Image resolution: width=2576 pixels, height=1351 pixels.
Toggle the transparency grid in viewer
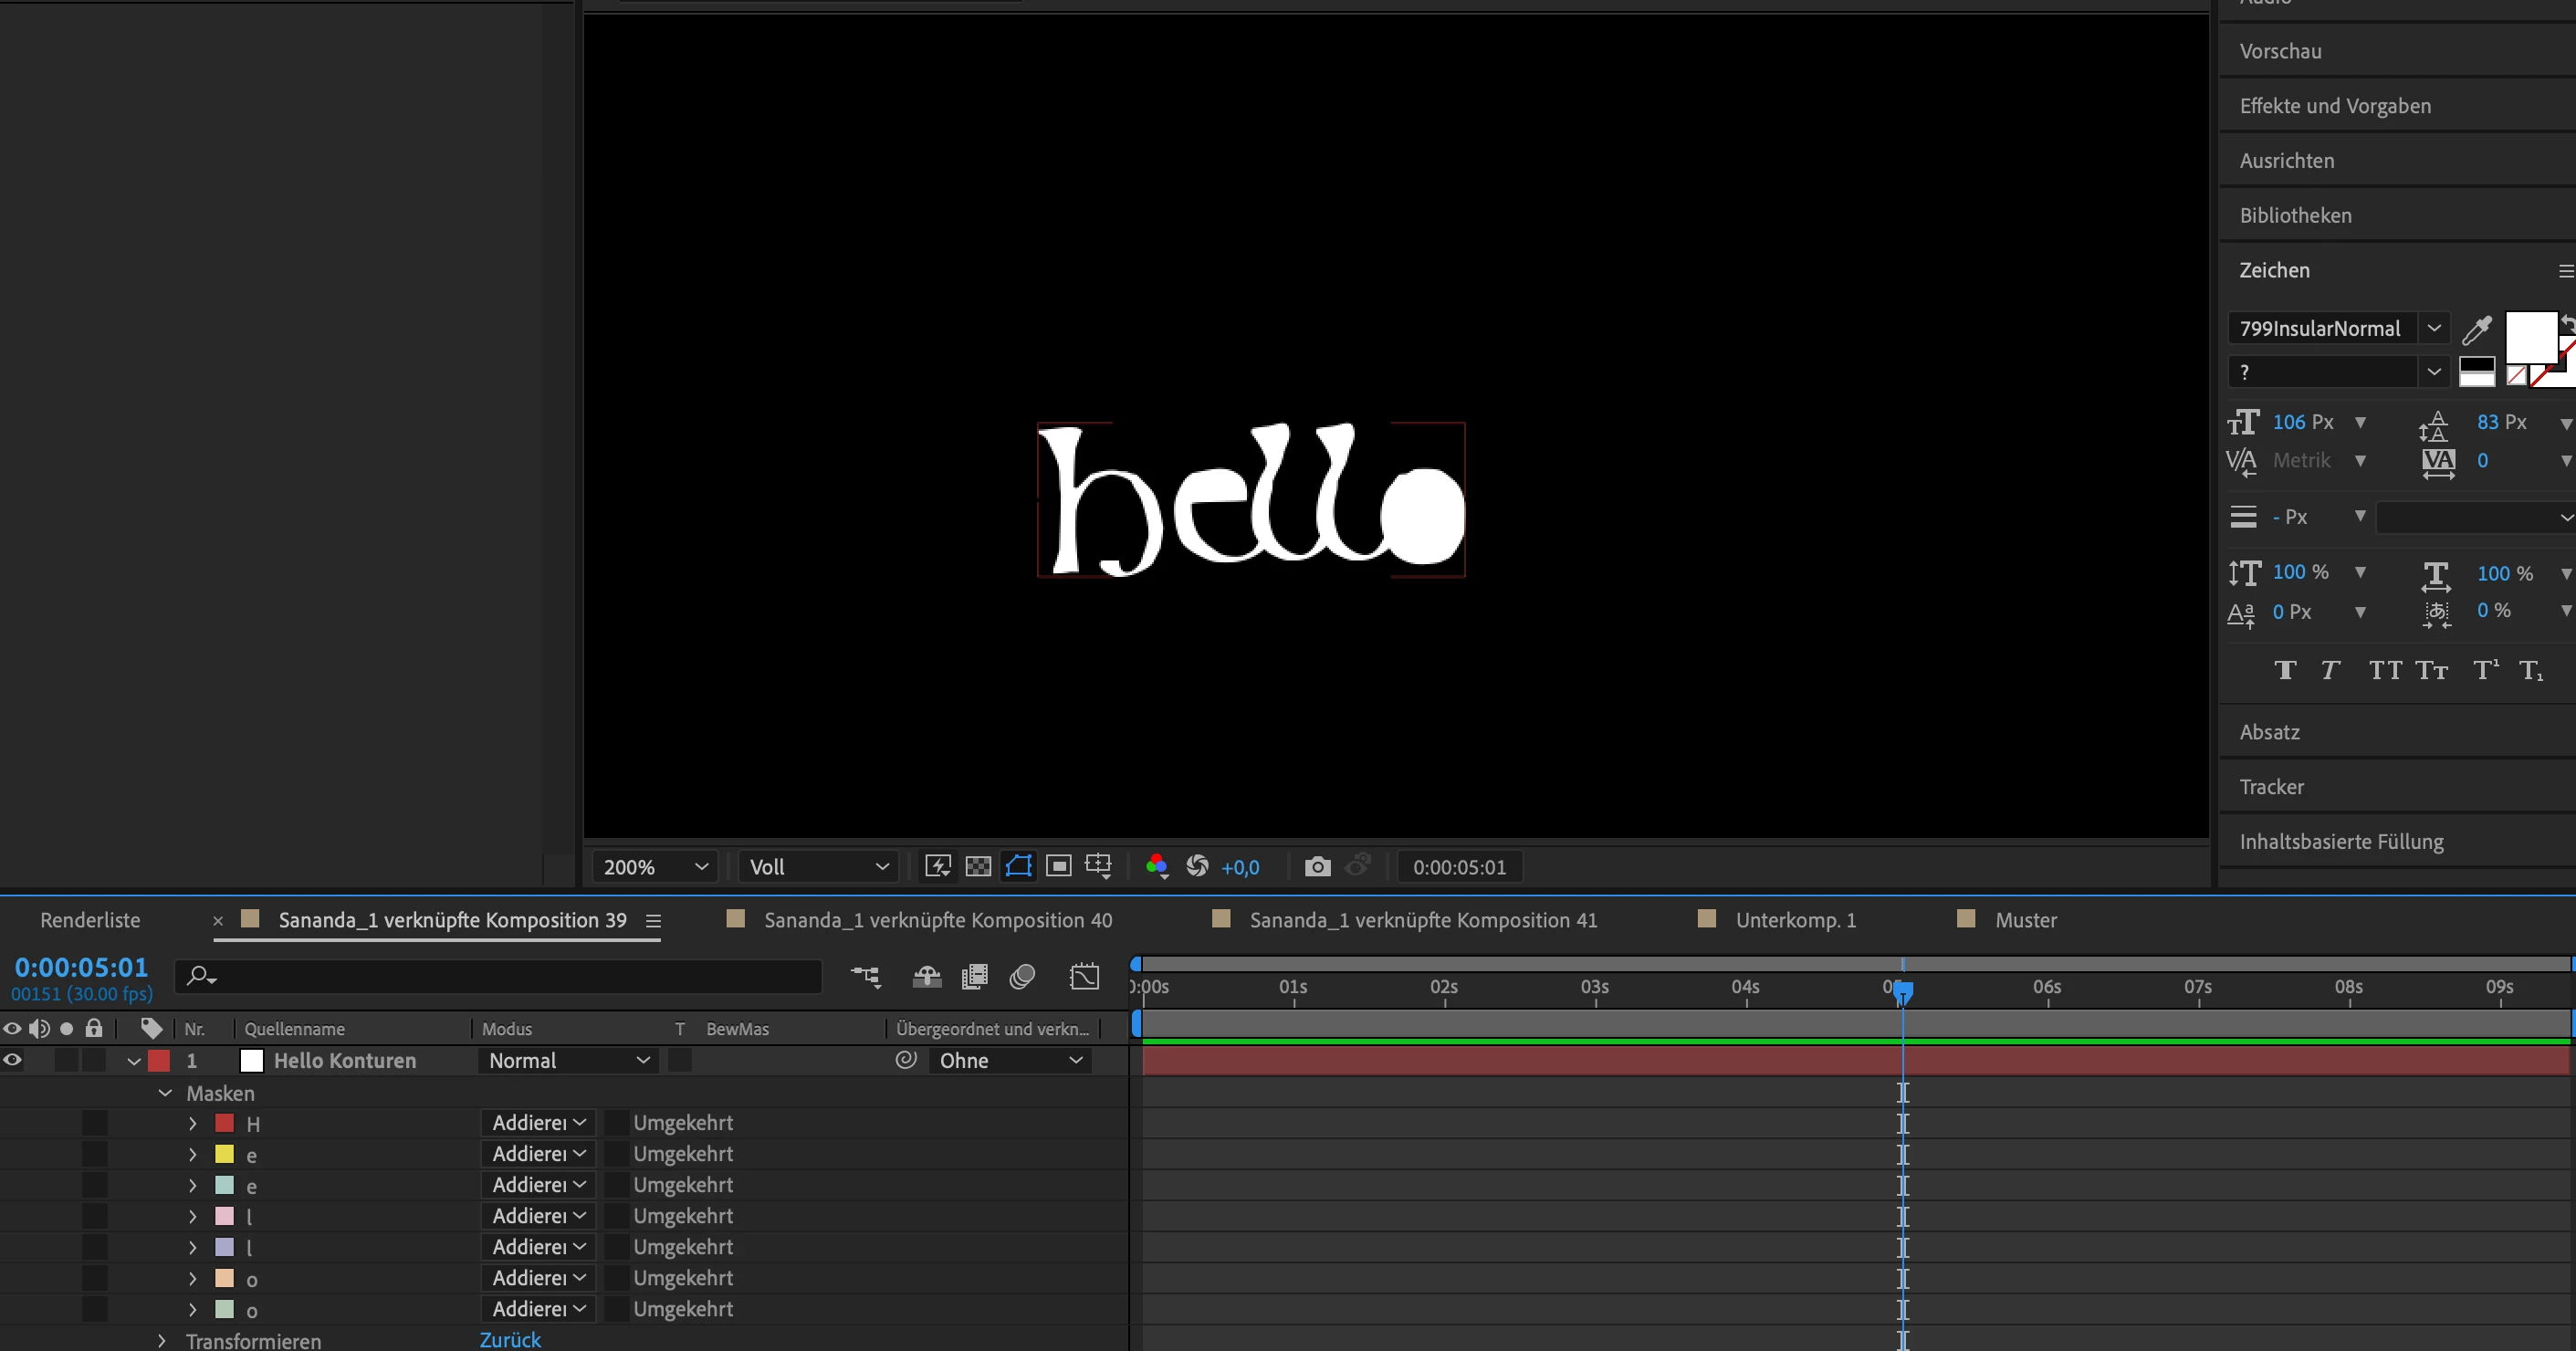tap(978, 866)
